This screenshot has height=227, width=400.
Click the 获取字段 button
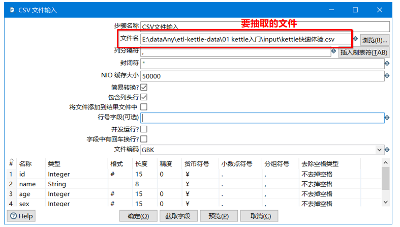point(178,216)
